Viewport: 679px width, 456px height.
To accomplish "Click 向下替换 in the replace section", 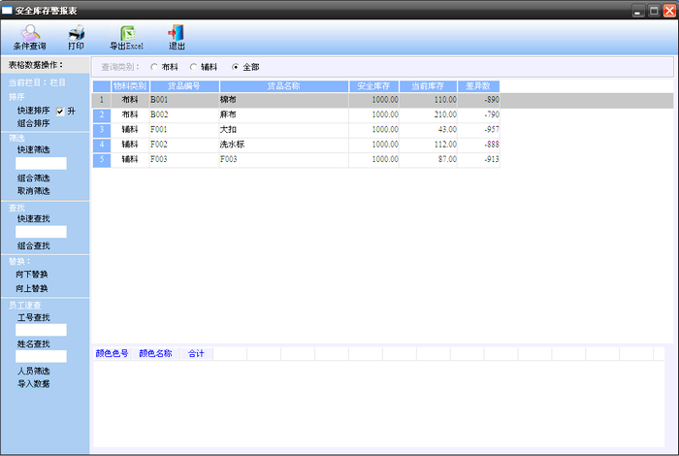I will pyautogui.click(x=32, y=275).
